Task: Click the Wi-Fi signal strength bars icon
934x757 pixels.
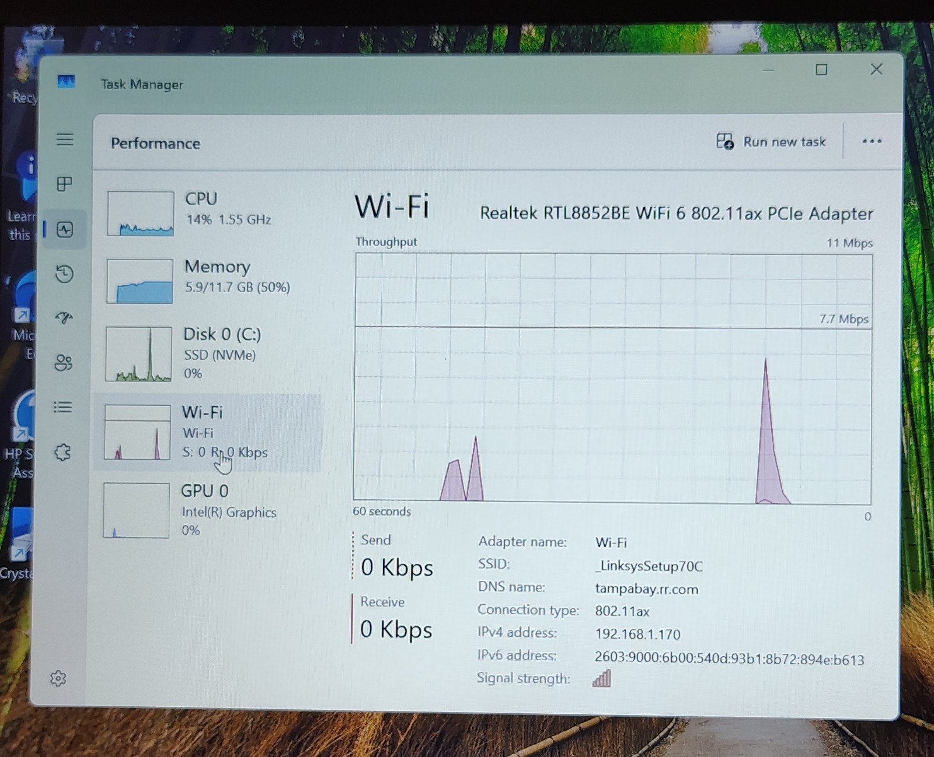Action: (x=601, y=678)
